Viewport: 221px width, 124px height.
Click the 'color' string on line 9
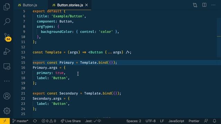[x=106, y=32]
